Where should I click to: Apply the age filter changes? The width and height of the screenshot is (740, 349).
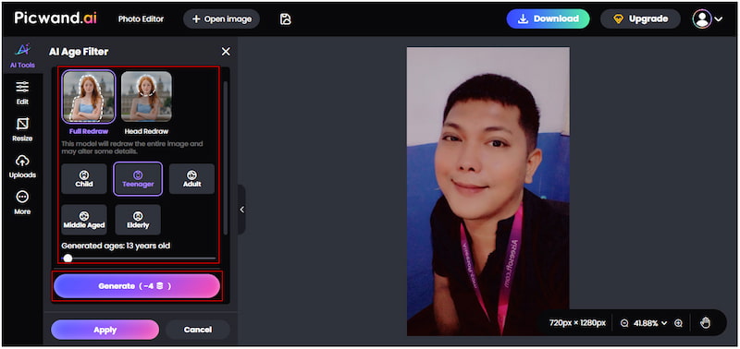[105, 330]
